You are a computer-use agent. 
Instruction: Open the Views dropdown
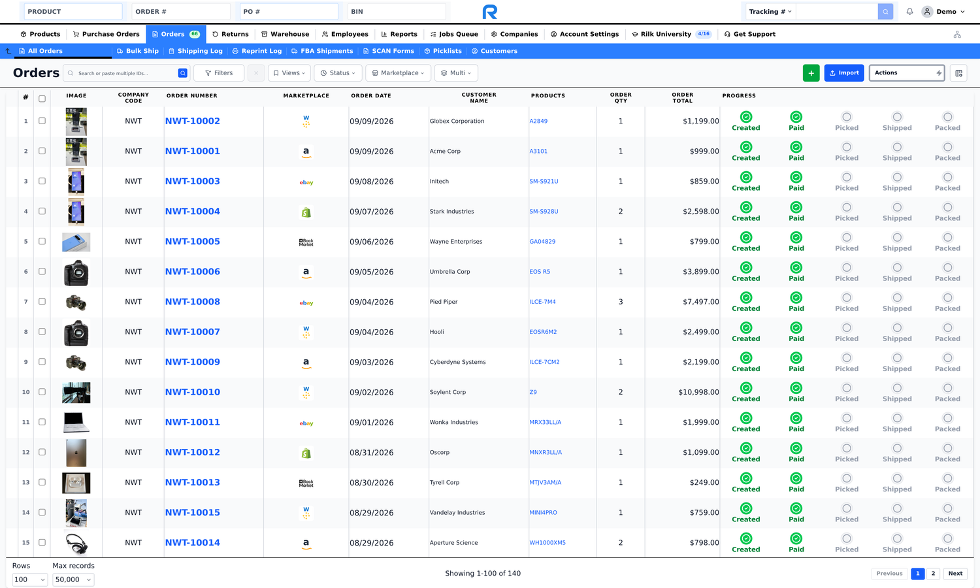[x=289, y=73]
